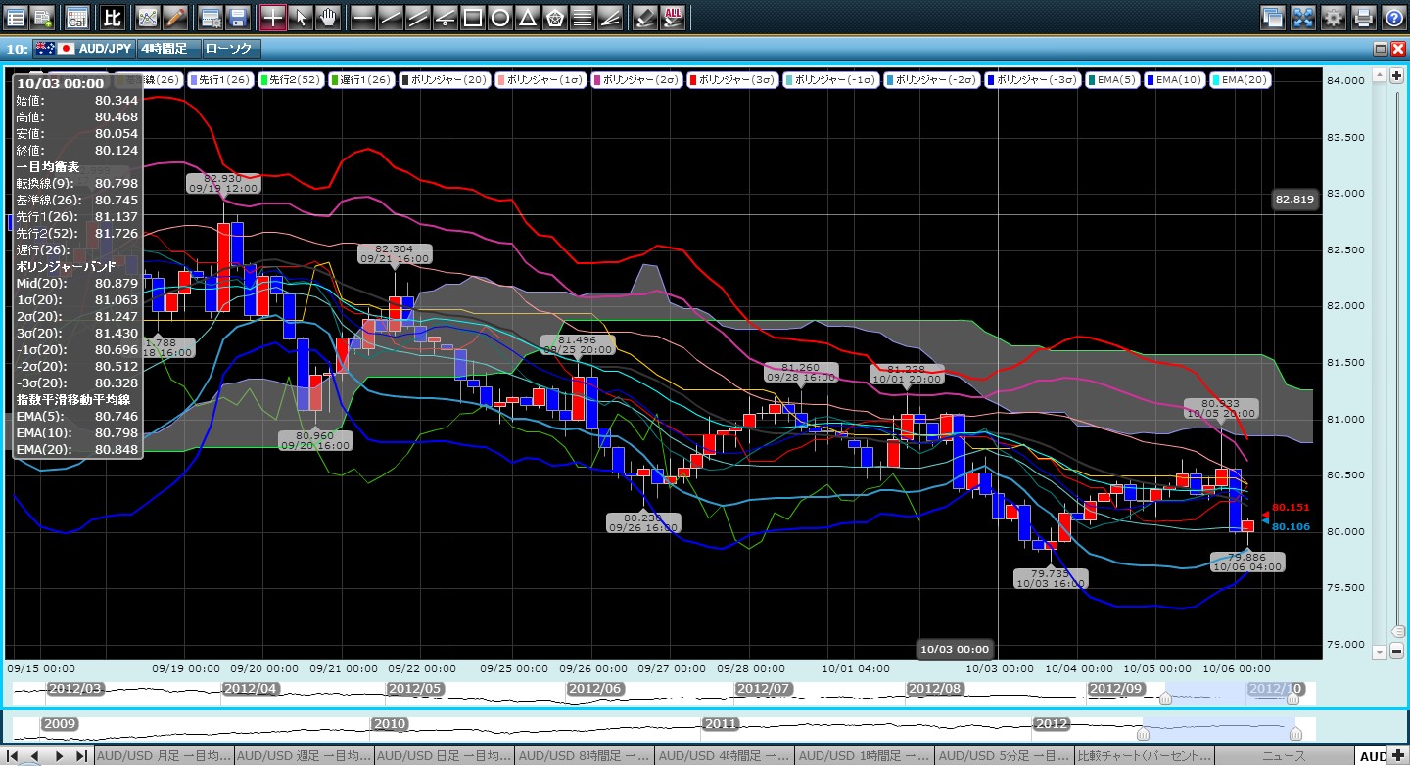Choose the rectangle drawing tool
Screen dimensions: 1410x766
pyautogui.click(x=472, y=17)
